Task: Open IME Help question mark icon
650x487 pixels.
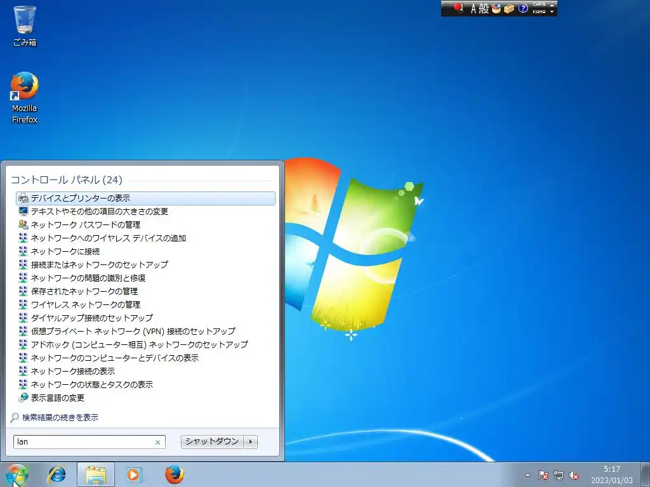Action: (x=523, y=8)
